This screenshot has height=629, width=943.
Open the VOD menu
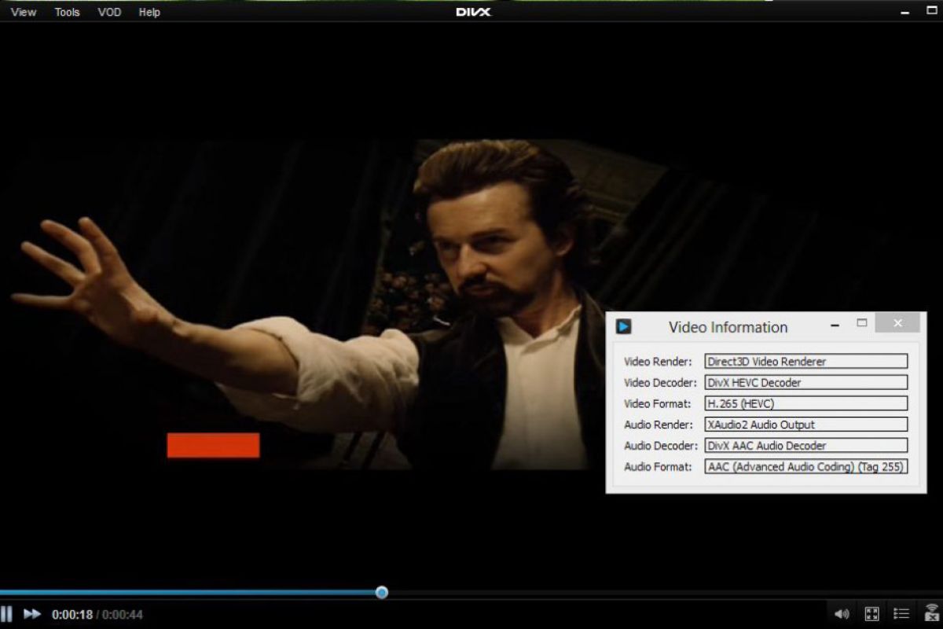[109, 12]
